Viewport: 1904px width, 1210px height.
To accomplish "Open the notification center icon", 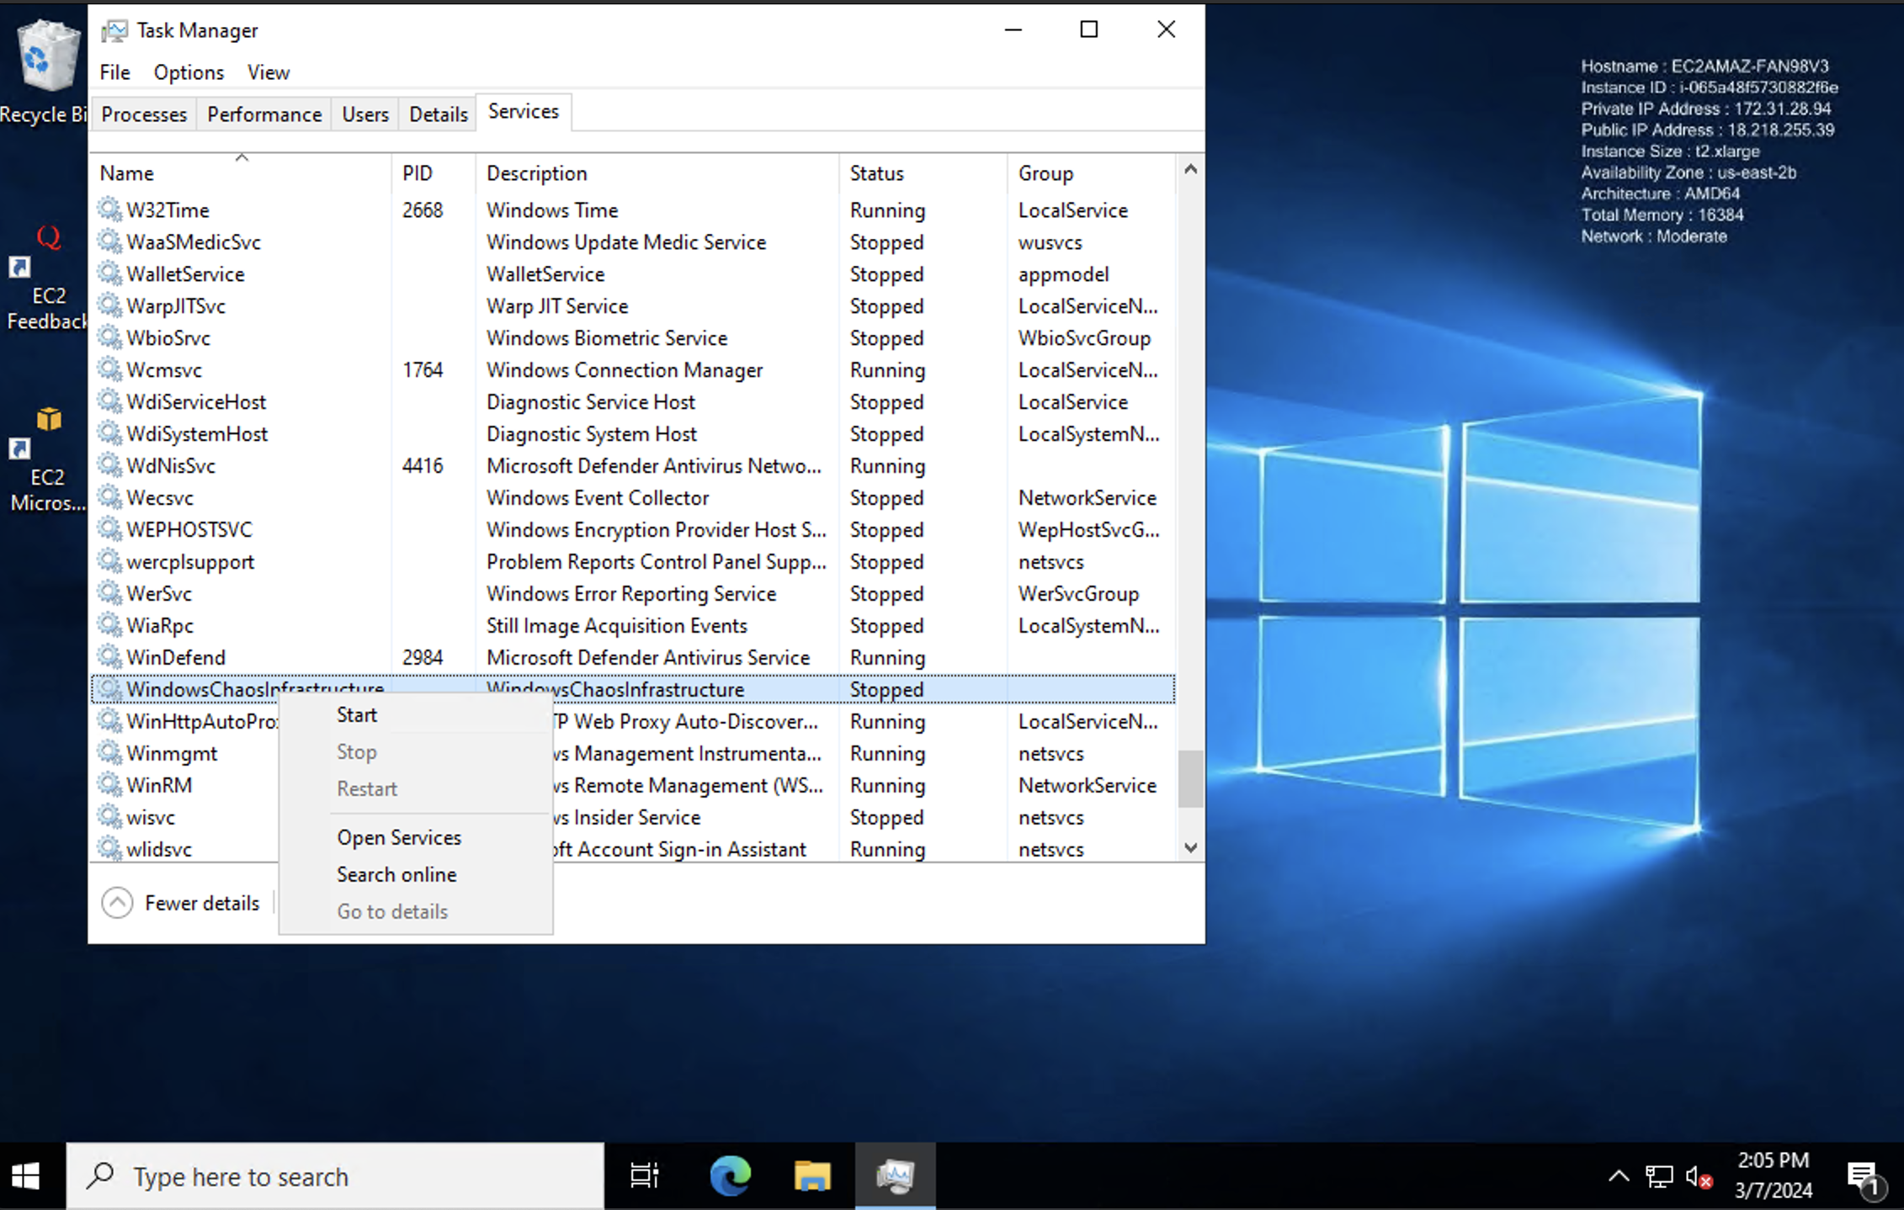I will point(1862,1176).
